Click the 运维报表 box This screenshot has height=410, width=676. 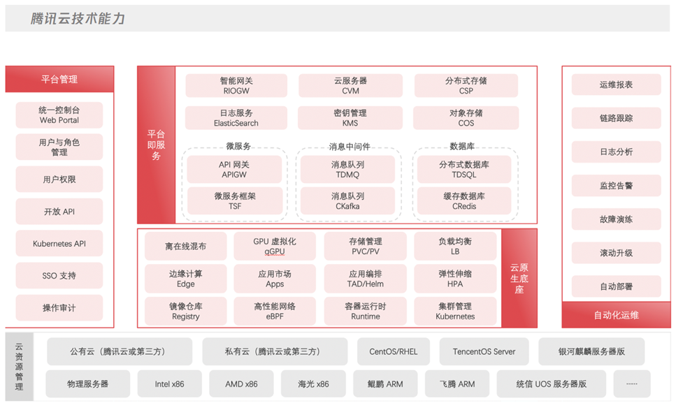click(617, 85)
